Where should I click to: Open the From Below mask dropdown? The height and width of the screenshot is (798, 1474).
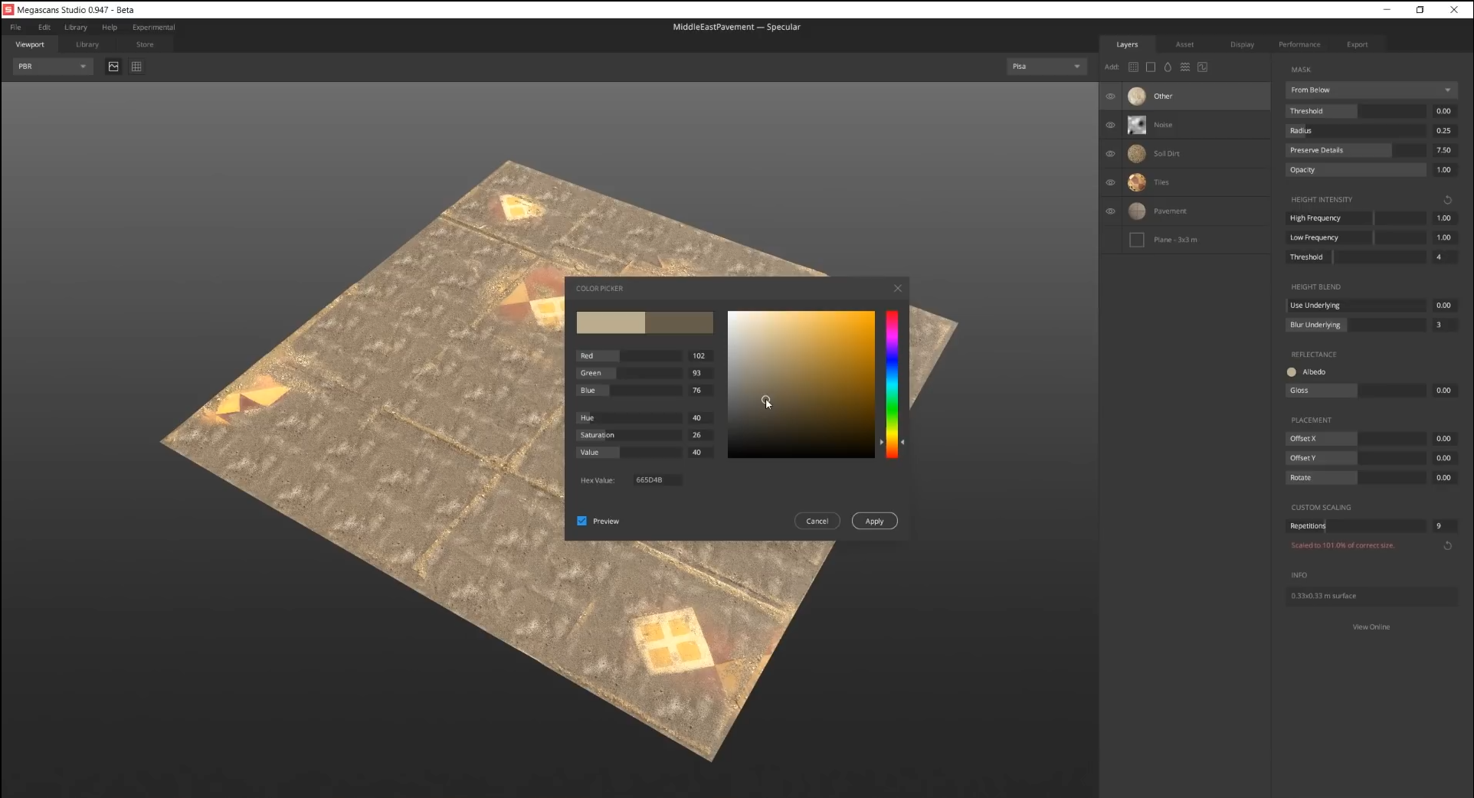1370,90
